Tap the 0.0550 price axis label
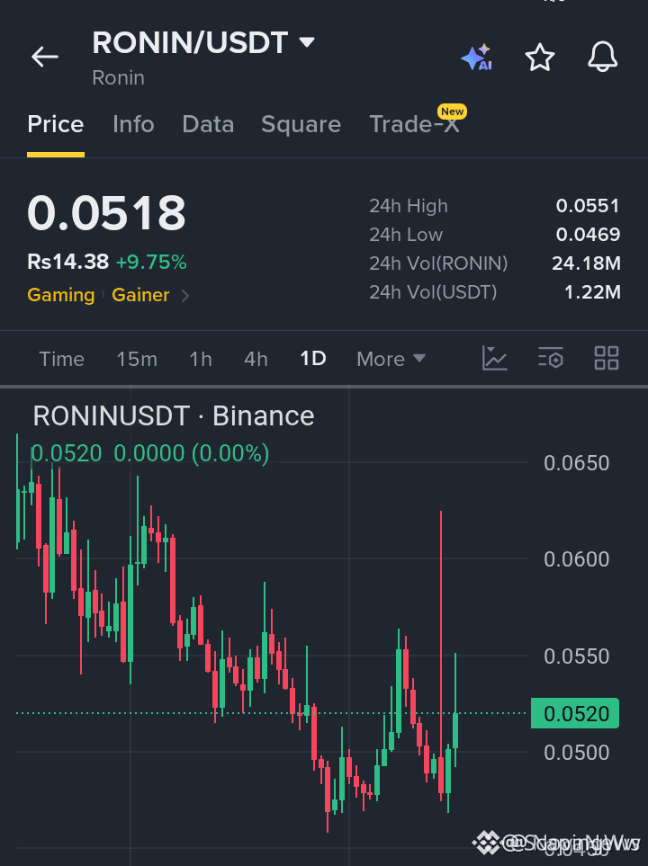 point(576,656)
